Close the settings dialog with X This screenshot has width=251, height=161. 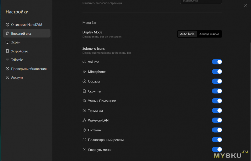(x=246, y=5)
